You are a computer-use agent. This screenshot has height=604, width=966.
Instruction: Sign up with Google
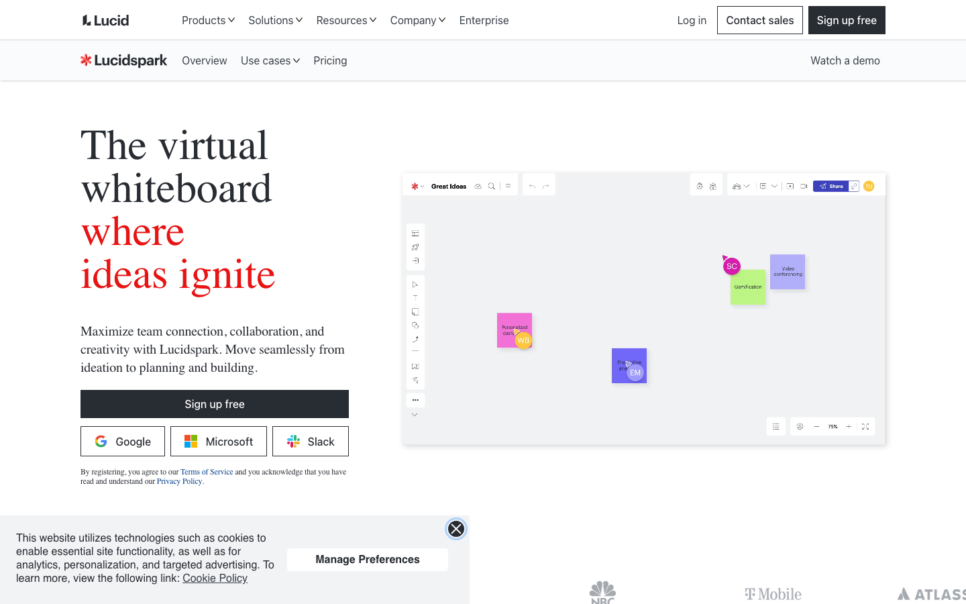123,442
